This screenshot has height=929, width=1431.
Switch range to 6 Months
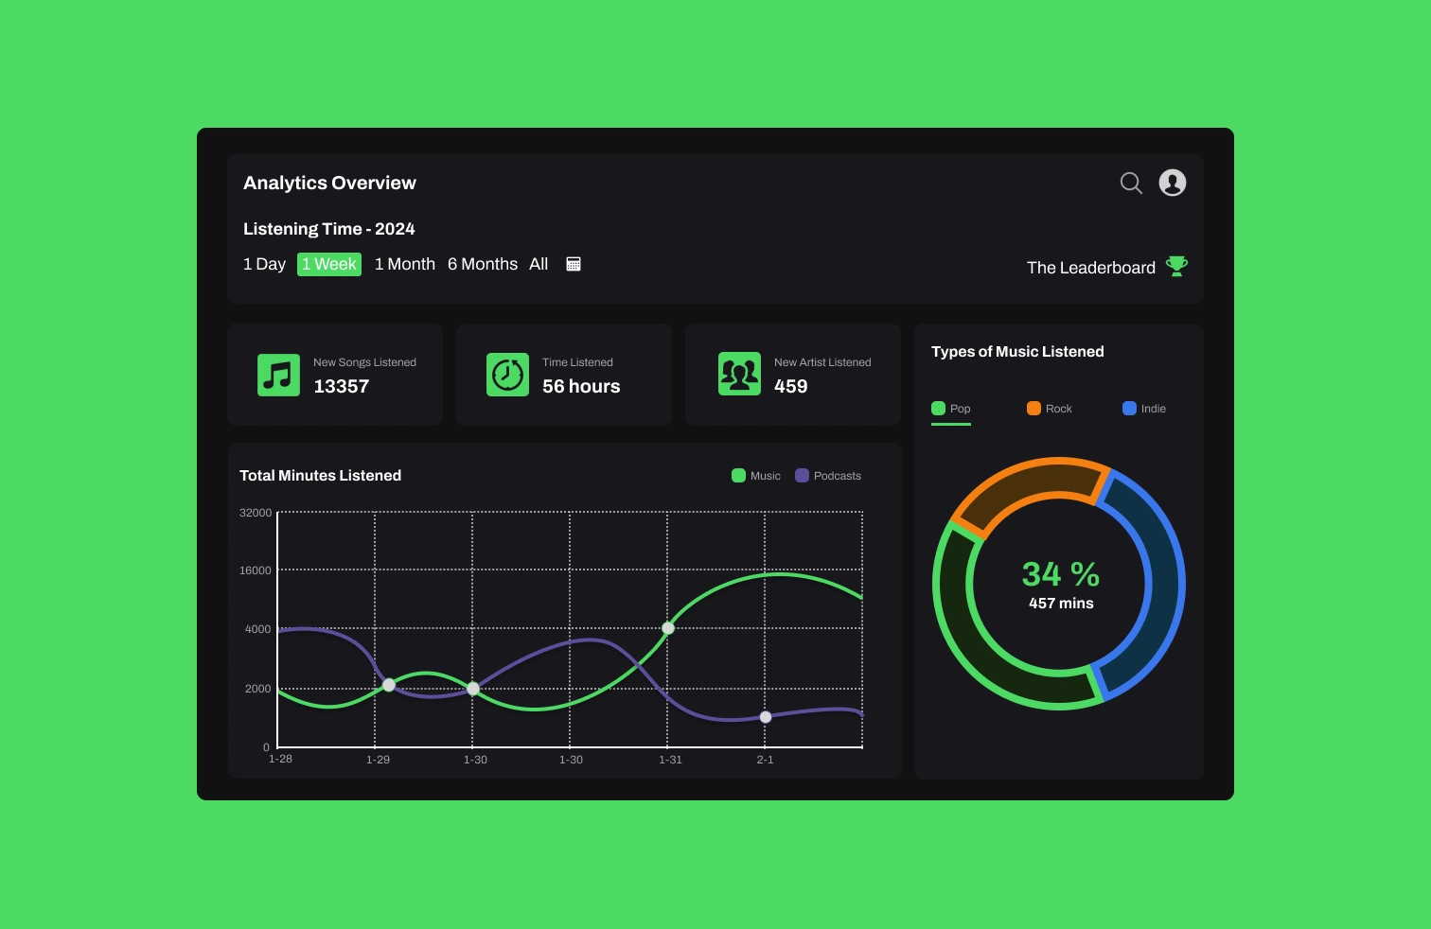pyautogui.click(x=483, y=264)
